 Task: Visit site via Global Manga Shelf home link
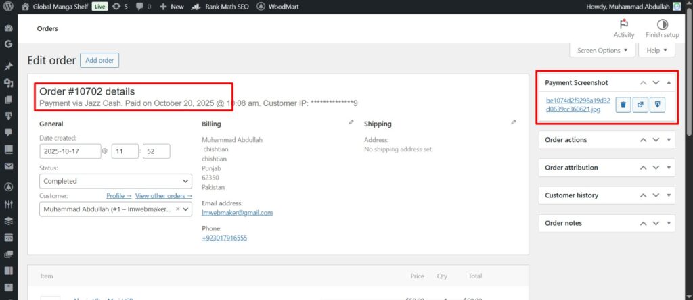pyautogui.click(x=55, y=7)
